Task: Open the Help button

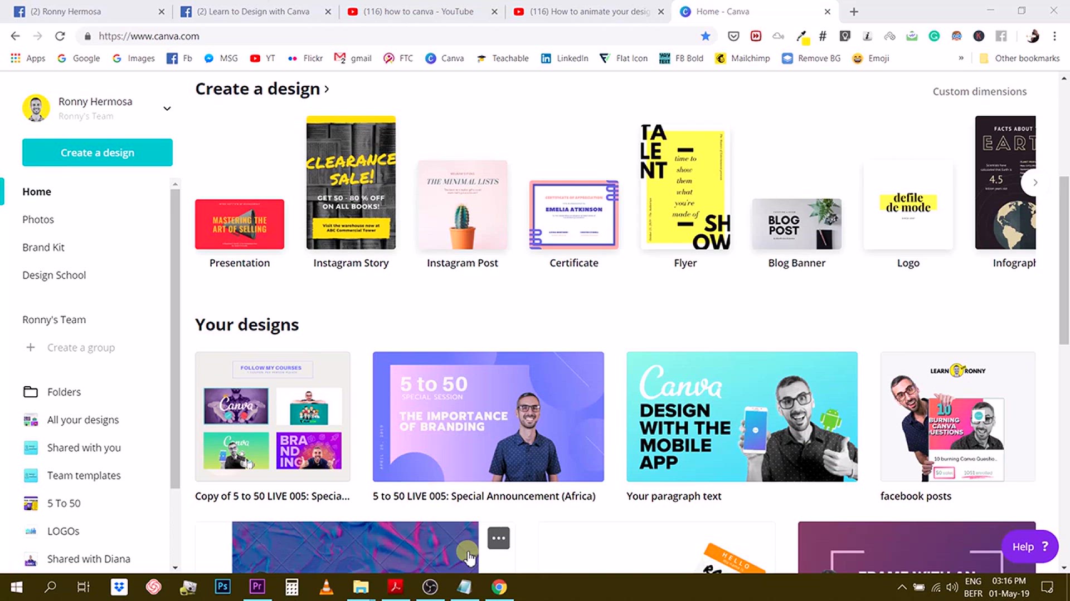Action: coord(1030,546)
